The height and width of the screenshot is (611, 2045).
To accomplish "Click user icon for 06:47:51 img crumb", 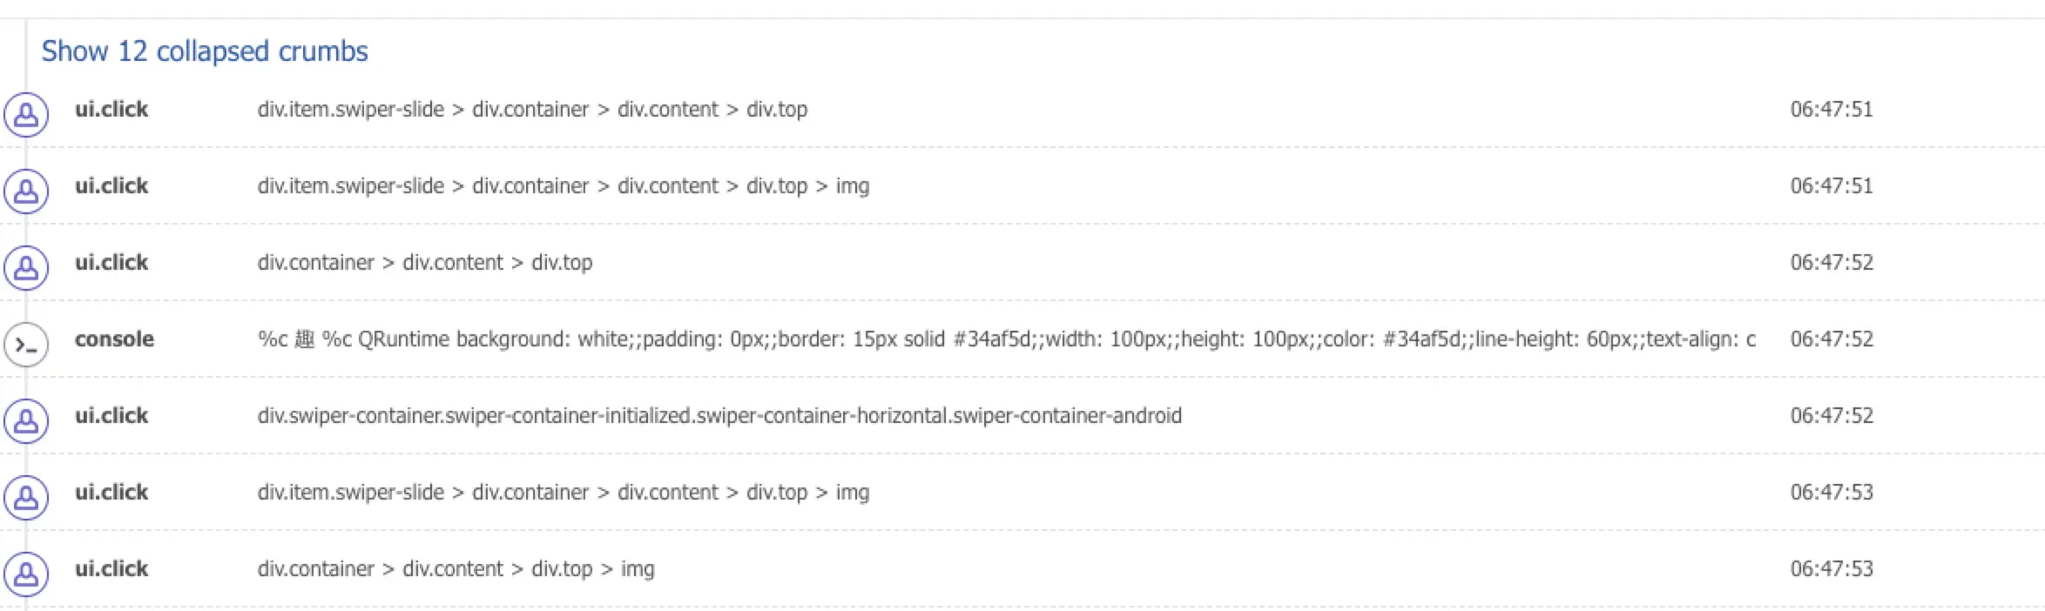I will 26,191.
